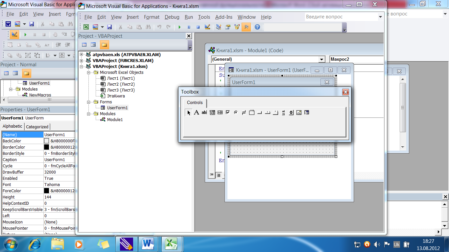Open the Format menu
This screenshot has height=252, width=449.
coord(152,17)
